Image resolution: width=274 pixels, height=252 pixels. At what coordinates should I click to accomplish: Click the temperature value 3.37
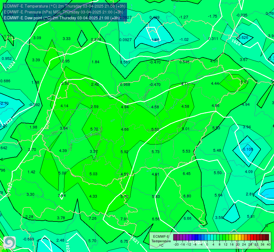pyautogui.click(x=94, y=151)
